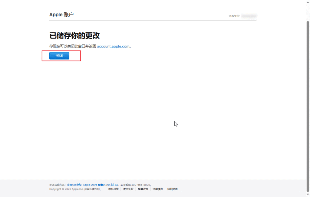This screenshot has height=197, width=310.
Task: Click the 你现在可以关闭此窗口并返回 message text
Action: click(x=73, y=46)
